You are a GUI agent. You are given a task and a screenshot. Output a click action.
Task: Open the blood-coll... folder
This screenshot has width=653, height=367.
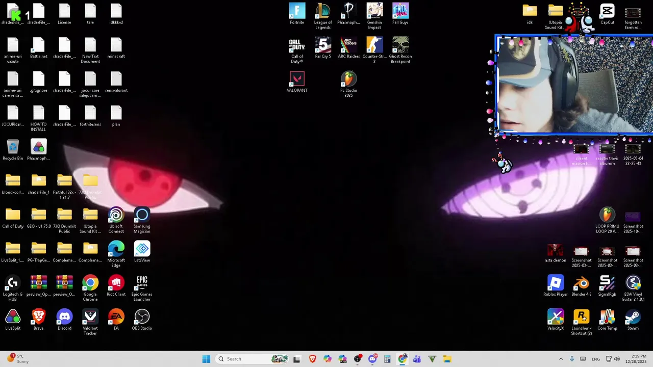coord(13,183)
